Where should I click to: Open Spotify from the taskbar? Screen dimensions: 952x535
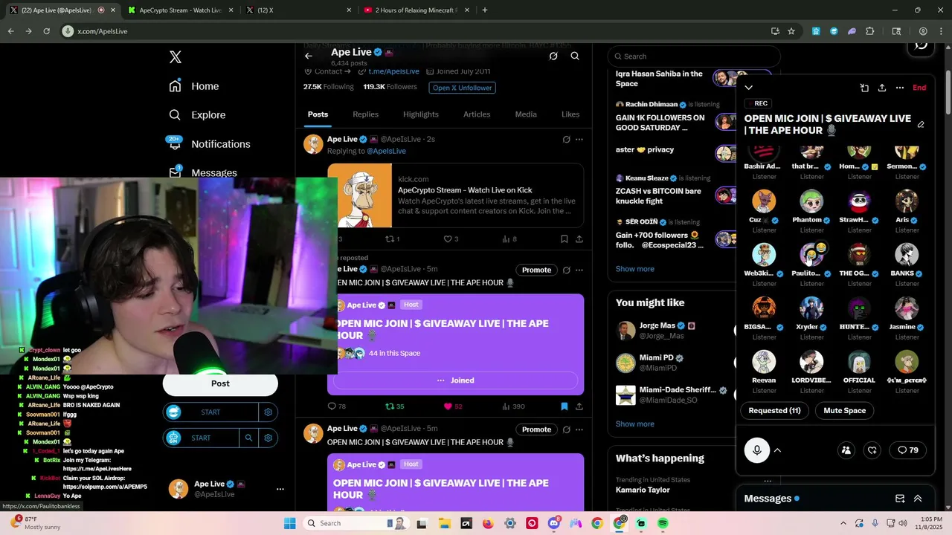(663, 523)
